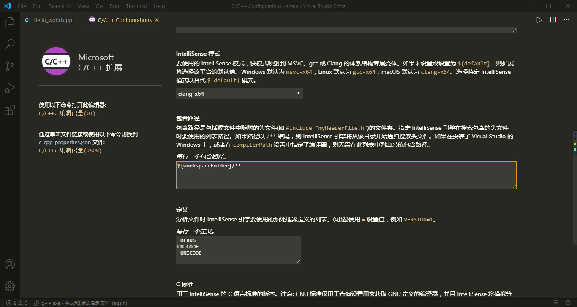
Task: Click the defines text area with _DEBUG
Action: (238, 250)
